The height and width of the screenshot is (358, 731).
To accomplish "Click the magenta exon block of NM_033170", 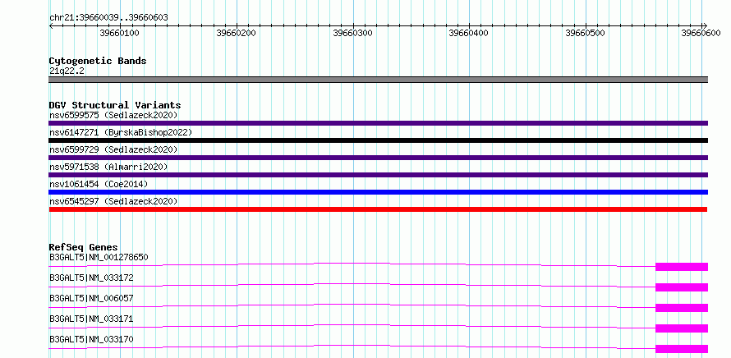I will 682,349.
